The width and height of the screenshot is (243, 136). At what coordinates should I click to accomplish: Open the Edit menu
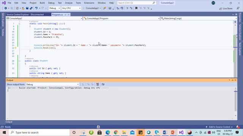click(x=16, y=3)
